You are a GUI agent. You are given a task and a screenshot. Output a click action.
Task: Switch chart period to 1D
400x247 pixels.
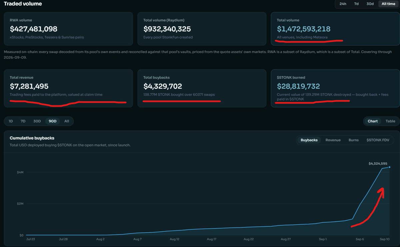click(x=11, y=121)
